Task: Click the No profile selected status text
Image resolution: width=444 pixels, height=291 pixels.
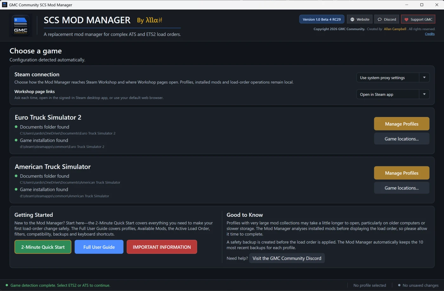Action: (x=370, y=285)
